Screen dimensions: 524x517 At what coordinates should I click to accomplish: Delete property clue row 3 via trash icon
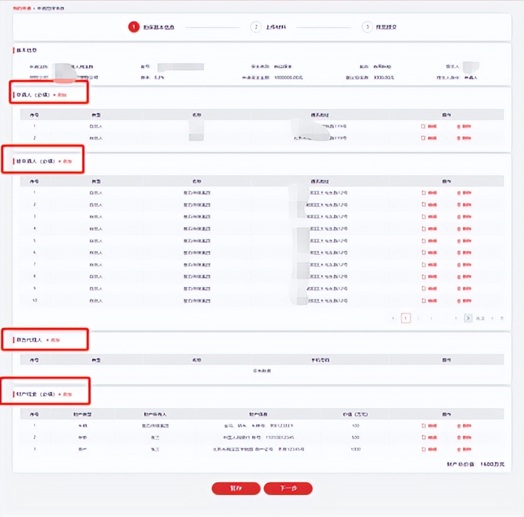coord(463,449)
